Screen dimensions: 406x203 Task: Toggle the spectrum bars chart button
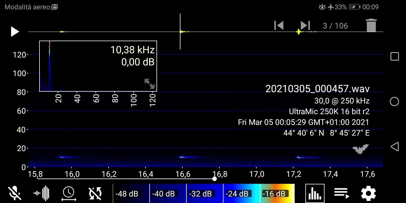point(315,193)
